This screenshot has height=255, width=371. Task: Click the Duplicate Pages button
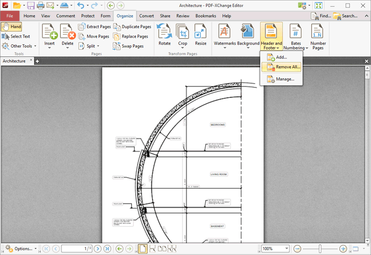[x=132, y=27]
